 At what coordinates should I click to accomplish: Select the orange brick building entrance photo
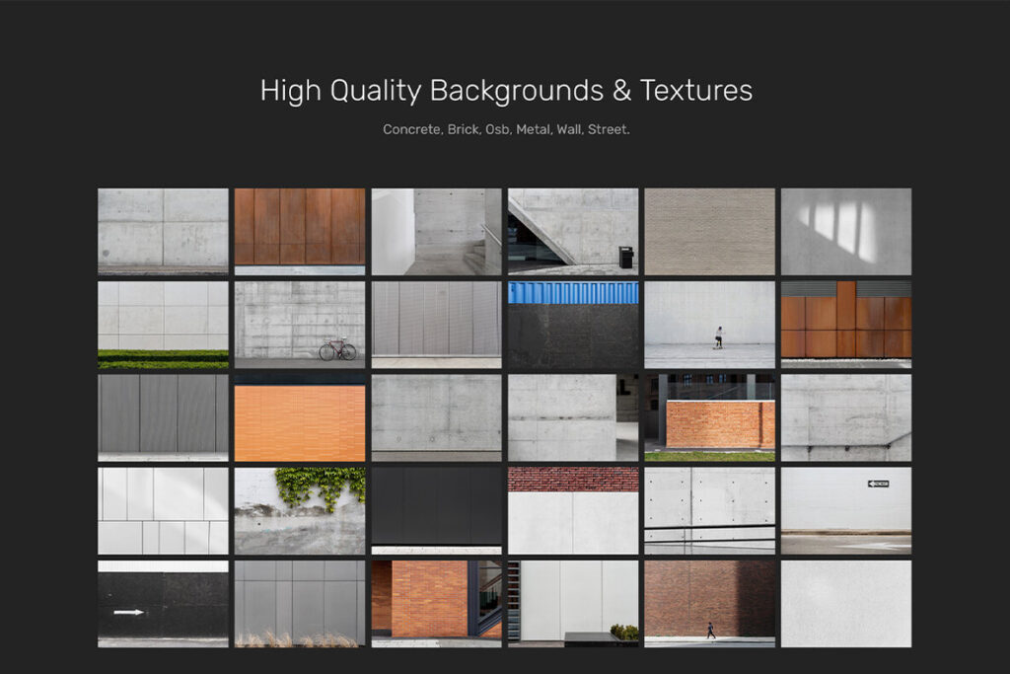tap(436, 603)
